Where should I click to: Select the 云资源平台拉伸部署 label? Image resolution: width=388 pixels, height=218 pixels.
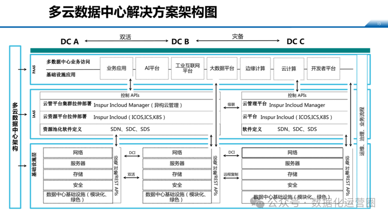pyautogui.click(x=65, y=116)
